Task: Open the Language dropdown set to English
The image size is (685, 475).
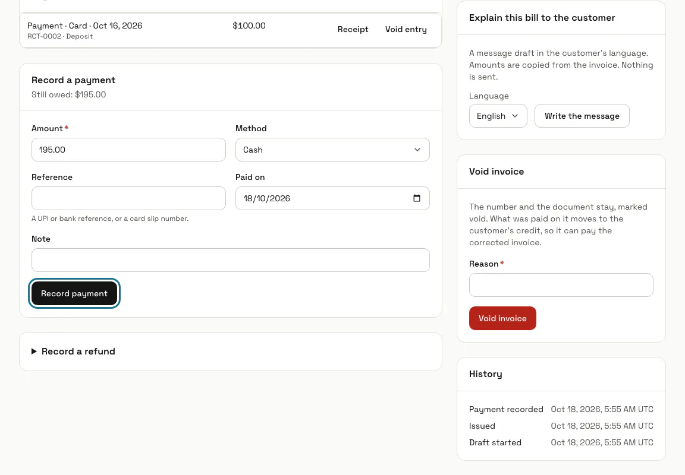Action: [x=498, y=116]
